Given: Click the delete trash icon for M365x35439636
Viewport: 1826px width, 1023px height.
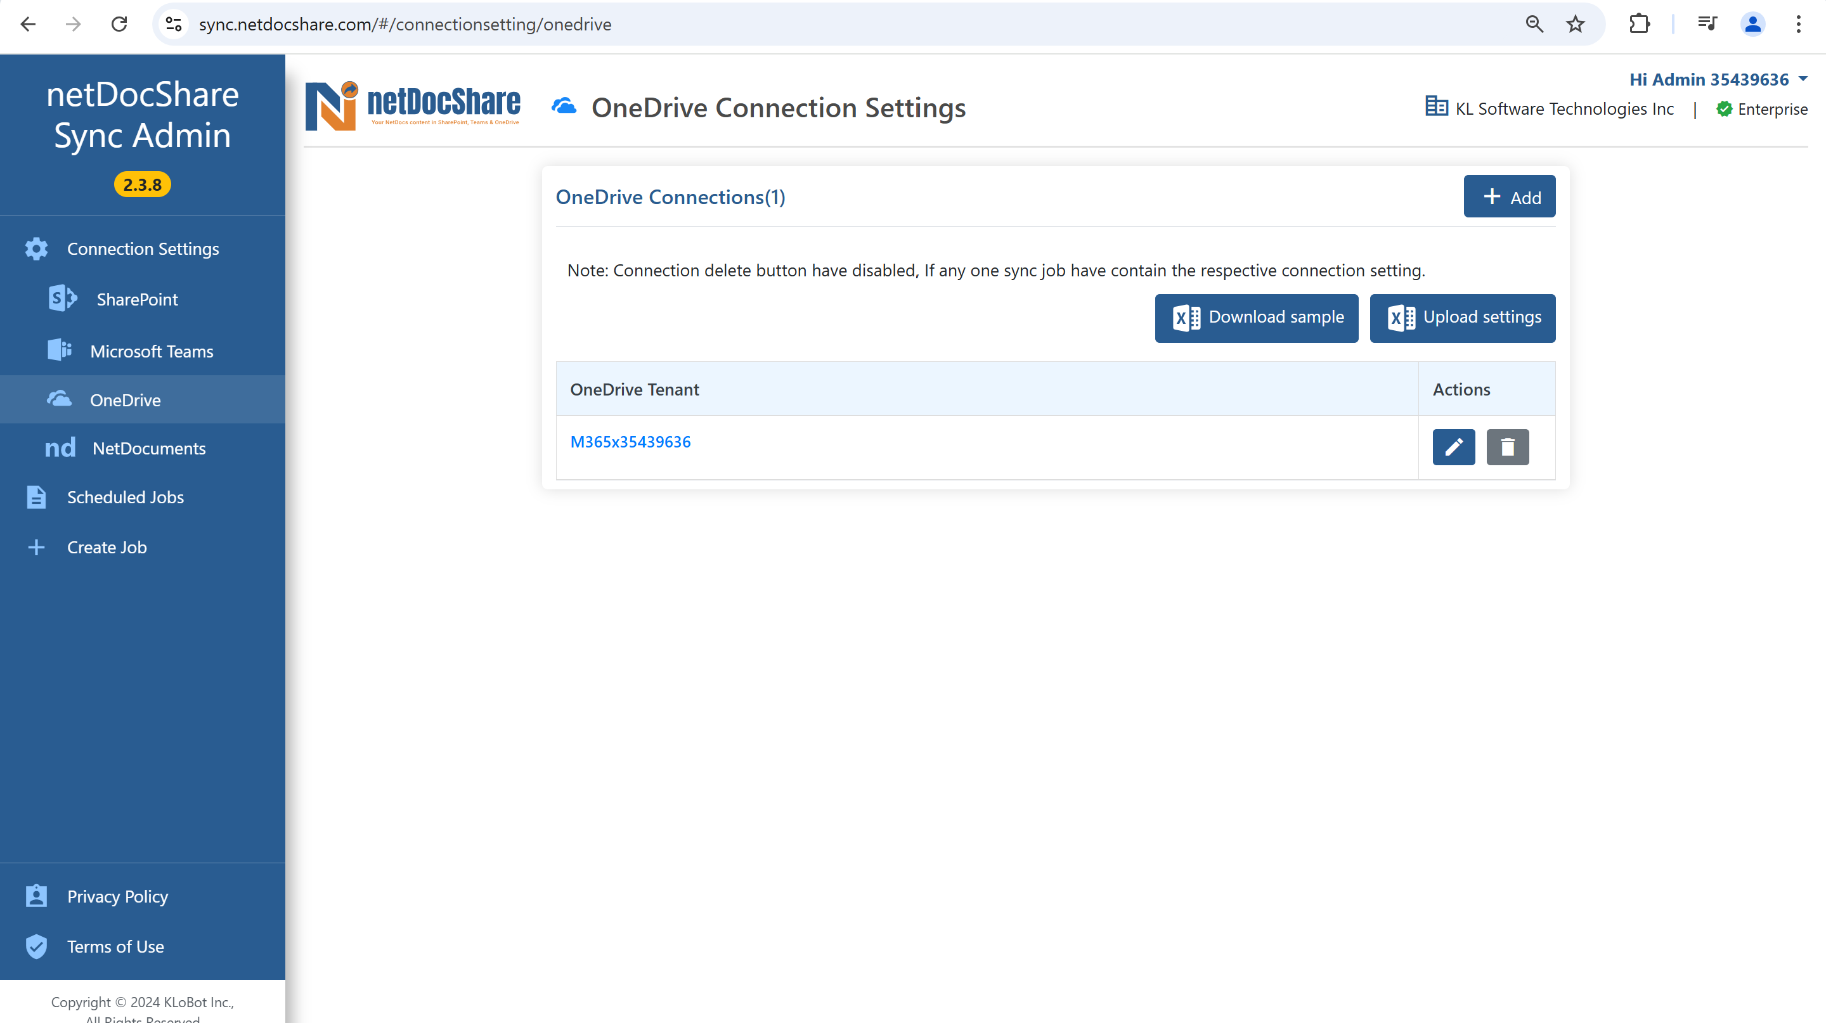Looking at the screenshot, I should [1508, 446].
